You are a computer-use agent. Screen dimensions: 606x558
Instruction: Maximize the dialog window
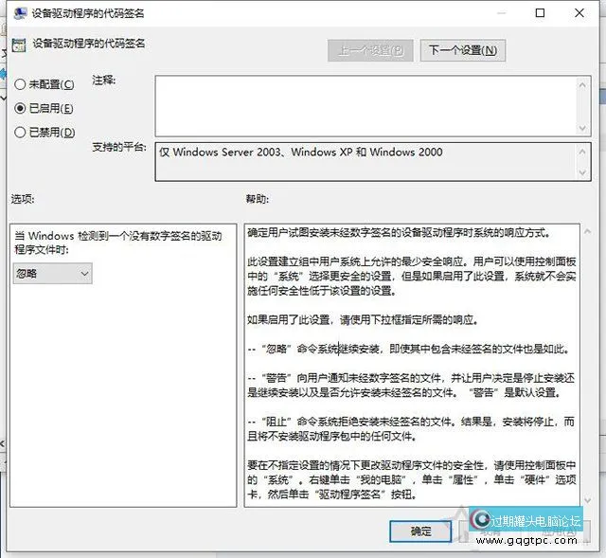click(541, 12)
